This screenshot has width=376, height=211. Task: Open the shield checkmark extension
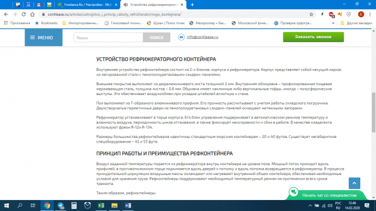click(x=349, y=15)
